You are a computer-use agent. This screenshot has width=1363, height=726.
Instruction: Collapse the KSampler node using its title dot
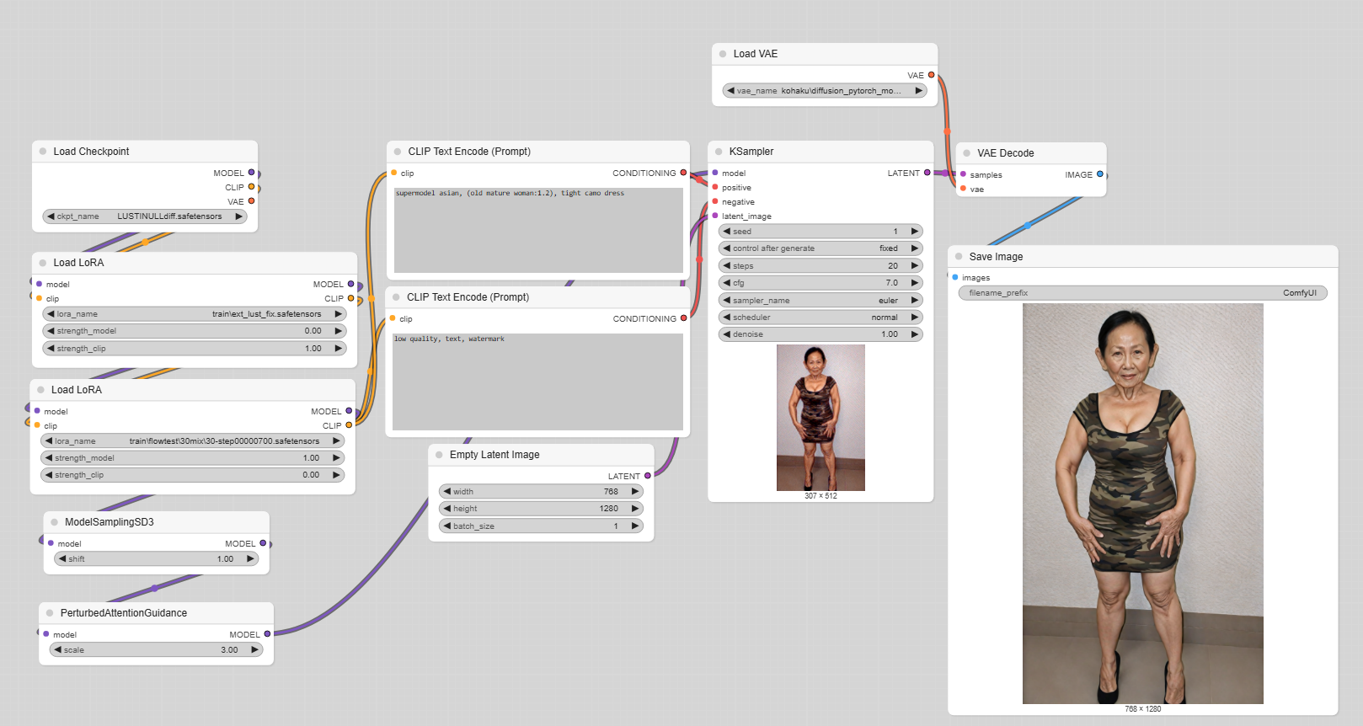pos(719,152)
